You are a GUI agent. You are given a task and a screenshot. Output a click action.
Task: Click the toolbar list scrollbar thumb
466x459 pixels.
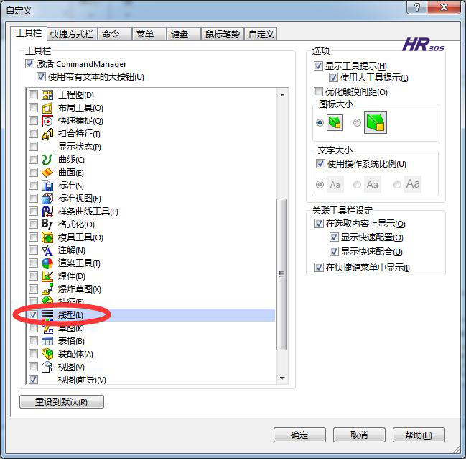pyautogui.click(x=282, y=274)
